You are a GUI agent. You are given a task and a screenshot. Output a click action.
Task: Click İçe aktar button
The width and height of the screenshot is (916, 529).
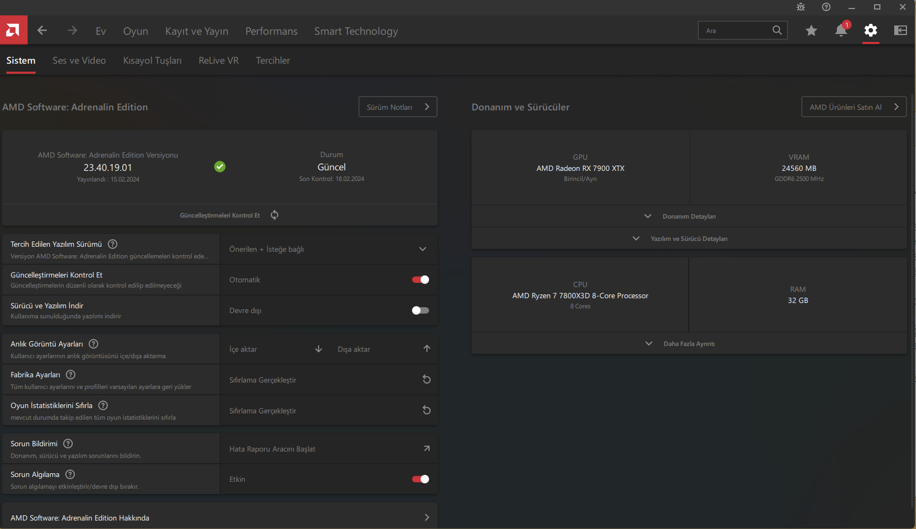click(275, 349)
